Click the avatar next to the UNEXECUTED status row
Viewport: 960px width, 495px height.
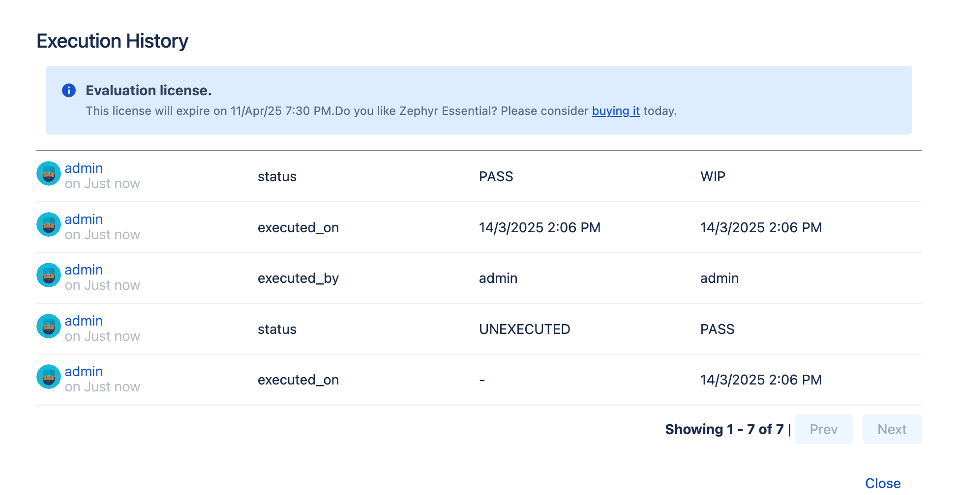coord(48,326)
